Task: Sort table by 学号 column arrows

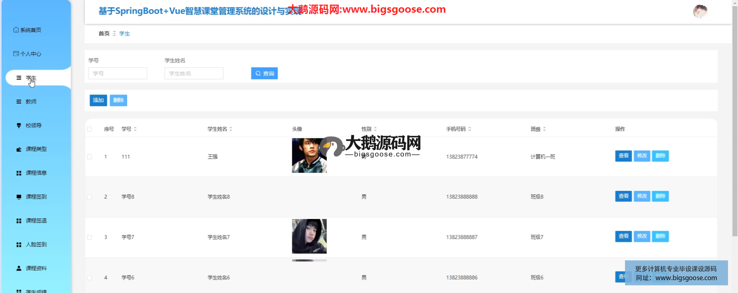Action: (135, 129)
